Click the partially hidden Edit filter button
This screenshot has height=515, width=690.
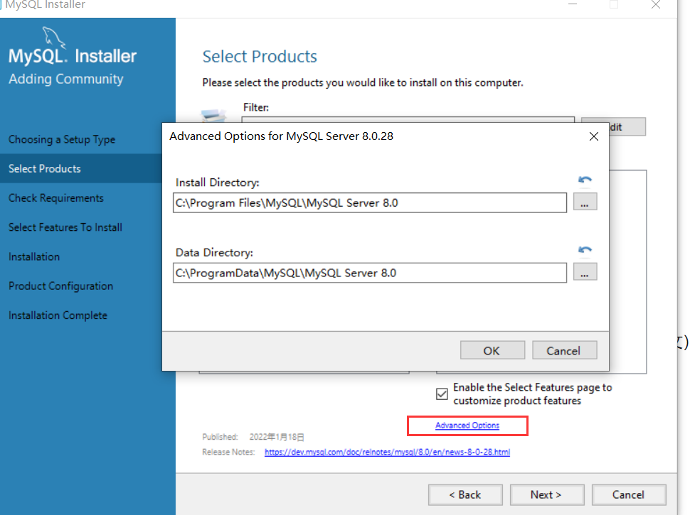(x=627, y=126)
